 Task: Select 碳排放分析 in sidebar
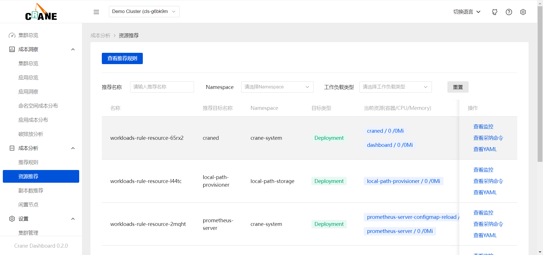(x=41, y=134)
